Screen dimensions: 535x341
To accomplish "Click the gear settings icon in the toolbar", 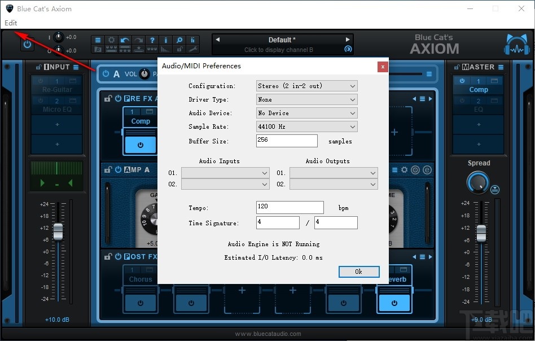I will [x=111, y=40].
